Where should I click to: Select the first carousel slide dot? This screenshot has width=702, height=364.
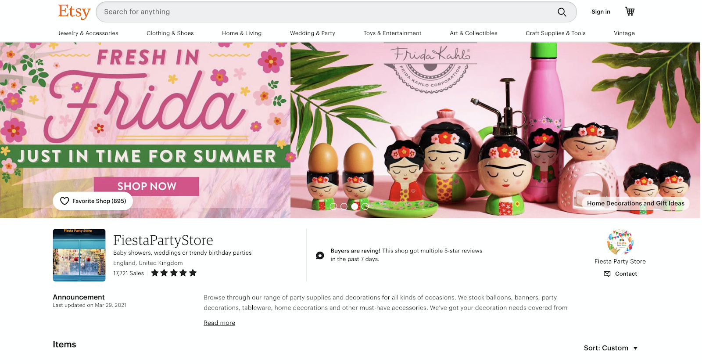[333, 206]
